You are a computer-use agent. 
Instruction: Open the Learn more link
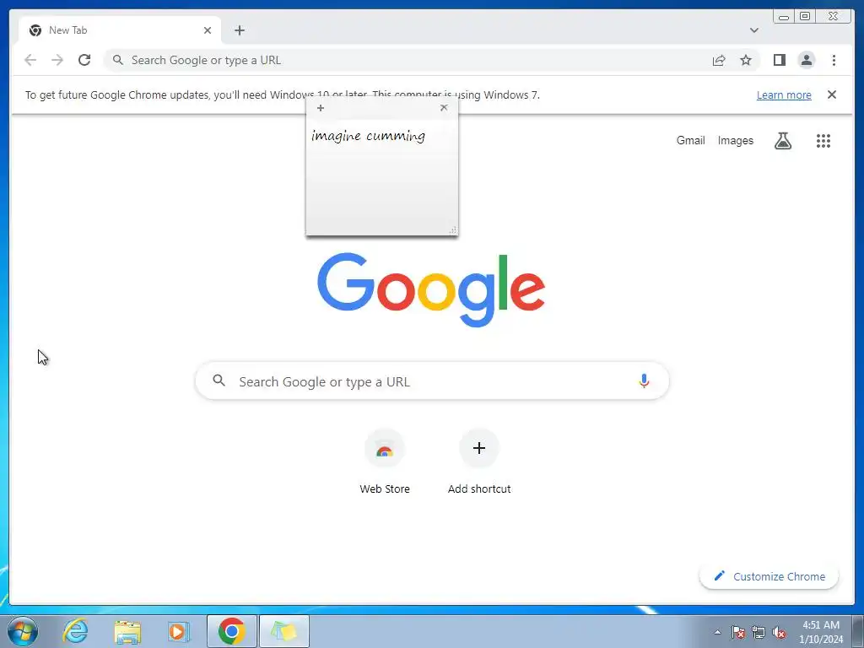(784, 94)
